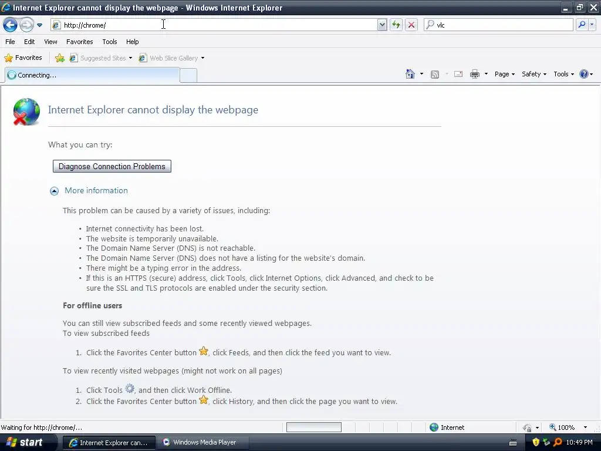Viewport: 601px width, 451px height.
Task: Open the search provider dropdown arrow
Action: [592, 25]
